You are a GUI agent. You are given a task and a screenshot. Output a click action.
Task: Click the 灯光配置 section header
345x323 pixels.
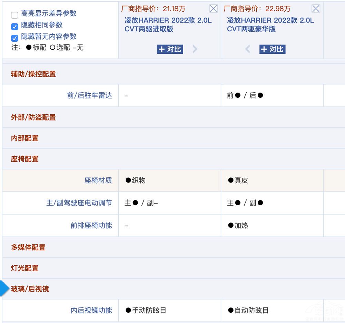(25, 268)
